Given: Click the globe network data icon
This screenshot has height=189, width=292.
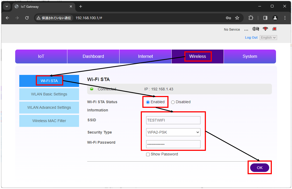Looking at the screenshot, I should click(256, 29).
